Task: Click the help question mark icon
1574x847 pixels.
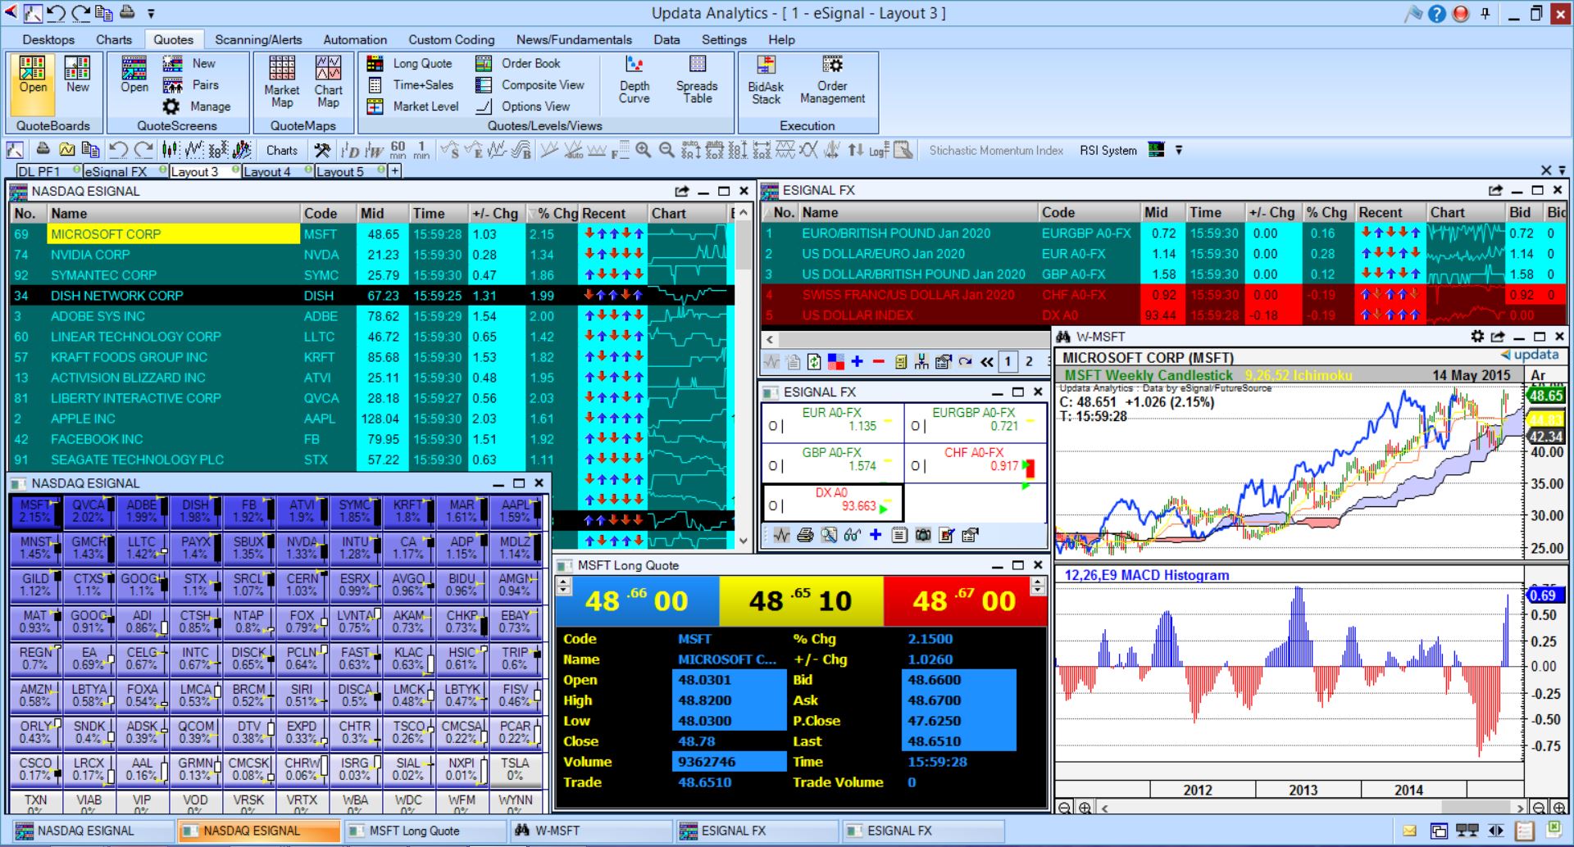Action: [x=1436, y=13]
